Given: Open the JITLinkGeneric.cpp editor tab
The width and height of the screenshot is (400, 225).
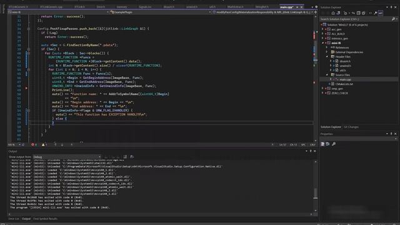Looking at the screenshot, I should [51, 7].
